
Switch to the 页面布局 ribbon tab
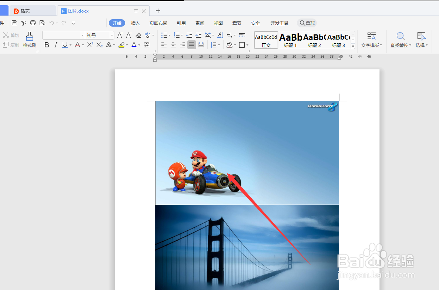[x=158, y=23]
